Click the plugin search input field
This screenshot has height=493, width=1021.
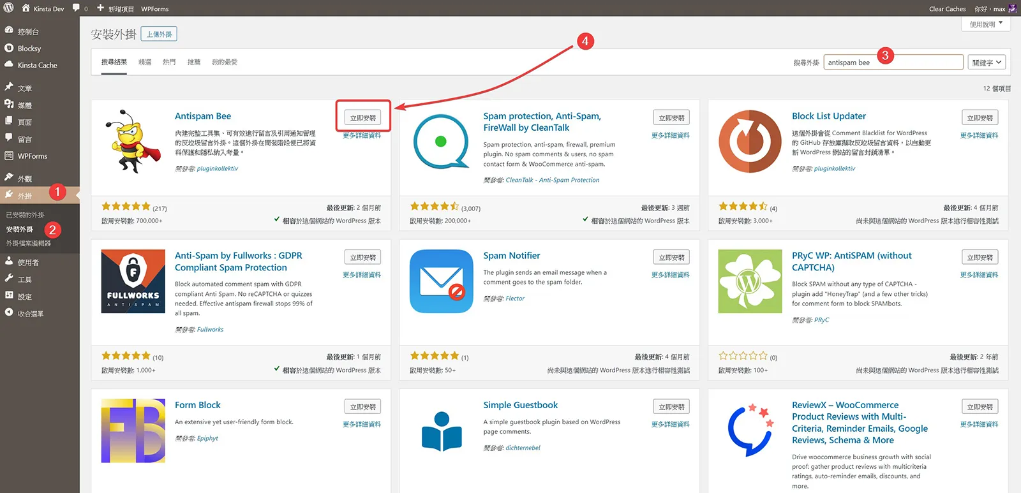pyautogui.click(x=893, y=62)
